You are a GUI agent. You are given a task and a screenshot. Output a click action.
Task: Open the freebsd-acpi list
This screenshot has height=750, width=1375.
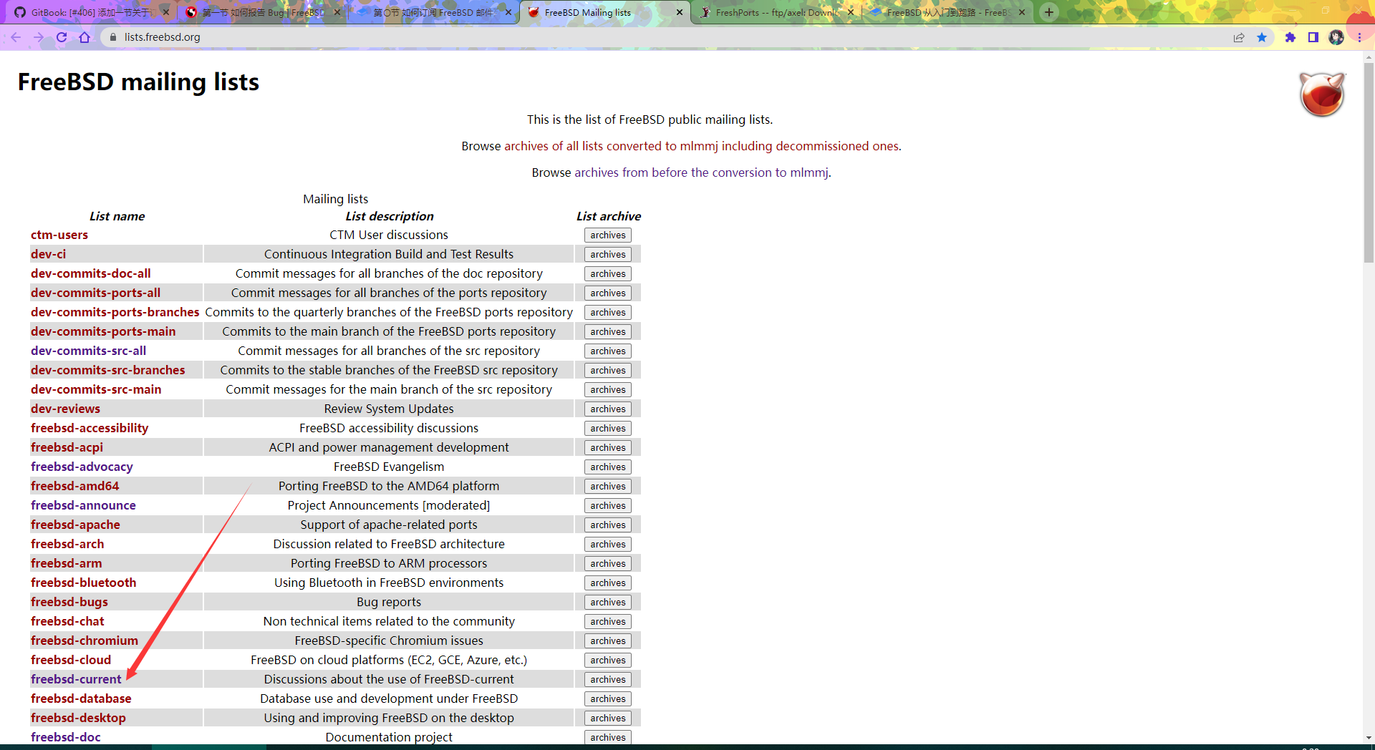pyautogui.click(x=67, y=447)
